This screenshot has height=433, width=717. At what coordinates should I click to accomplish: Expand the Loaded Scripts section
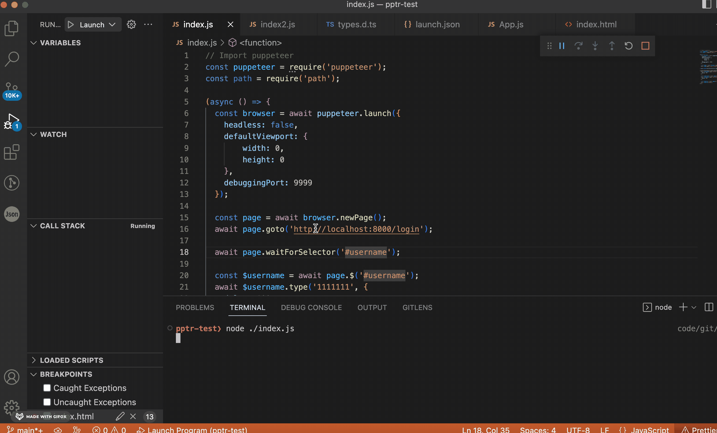[x=71, y=360]
